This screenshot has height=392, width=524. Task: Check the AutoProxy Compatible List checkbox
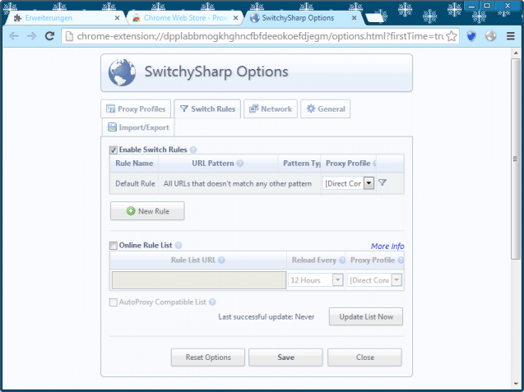click(114, 302)
